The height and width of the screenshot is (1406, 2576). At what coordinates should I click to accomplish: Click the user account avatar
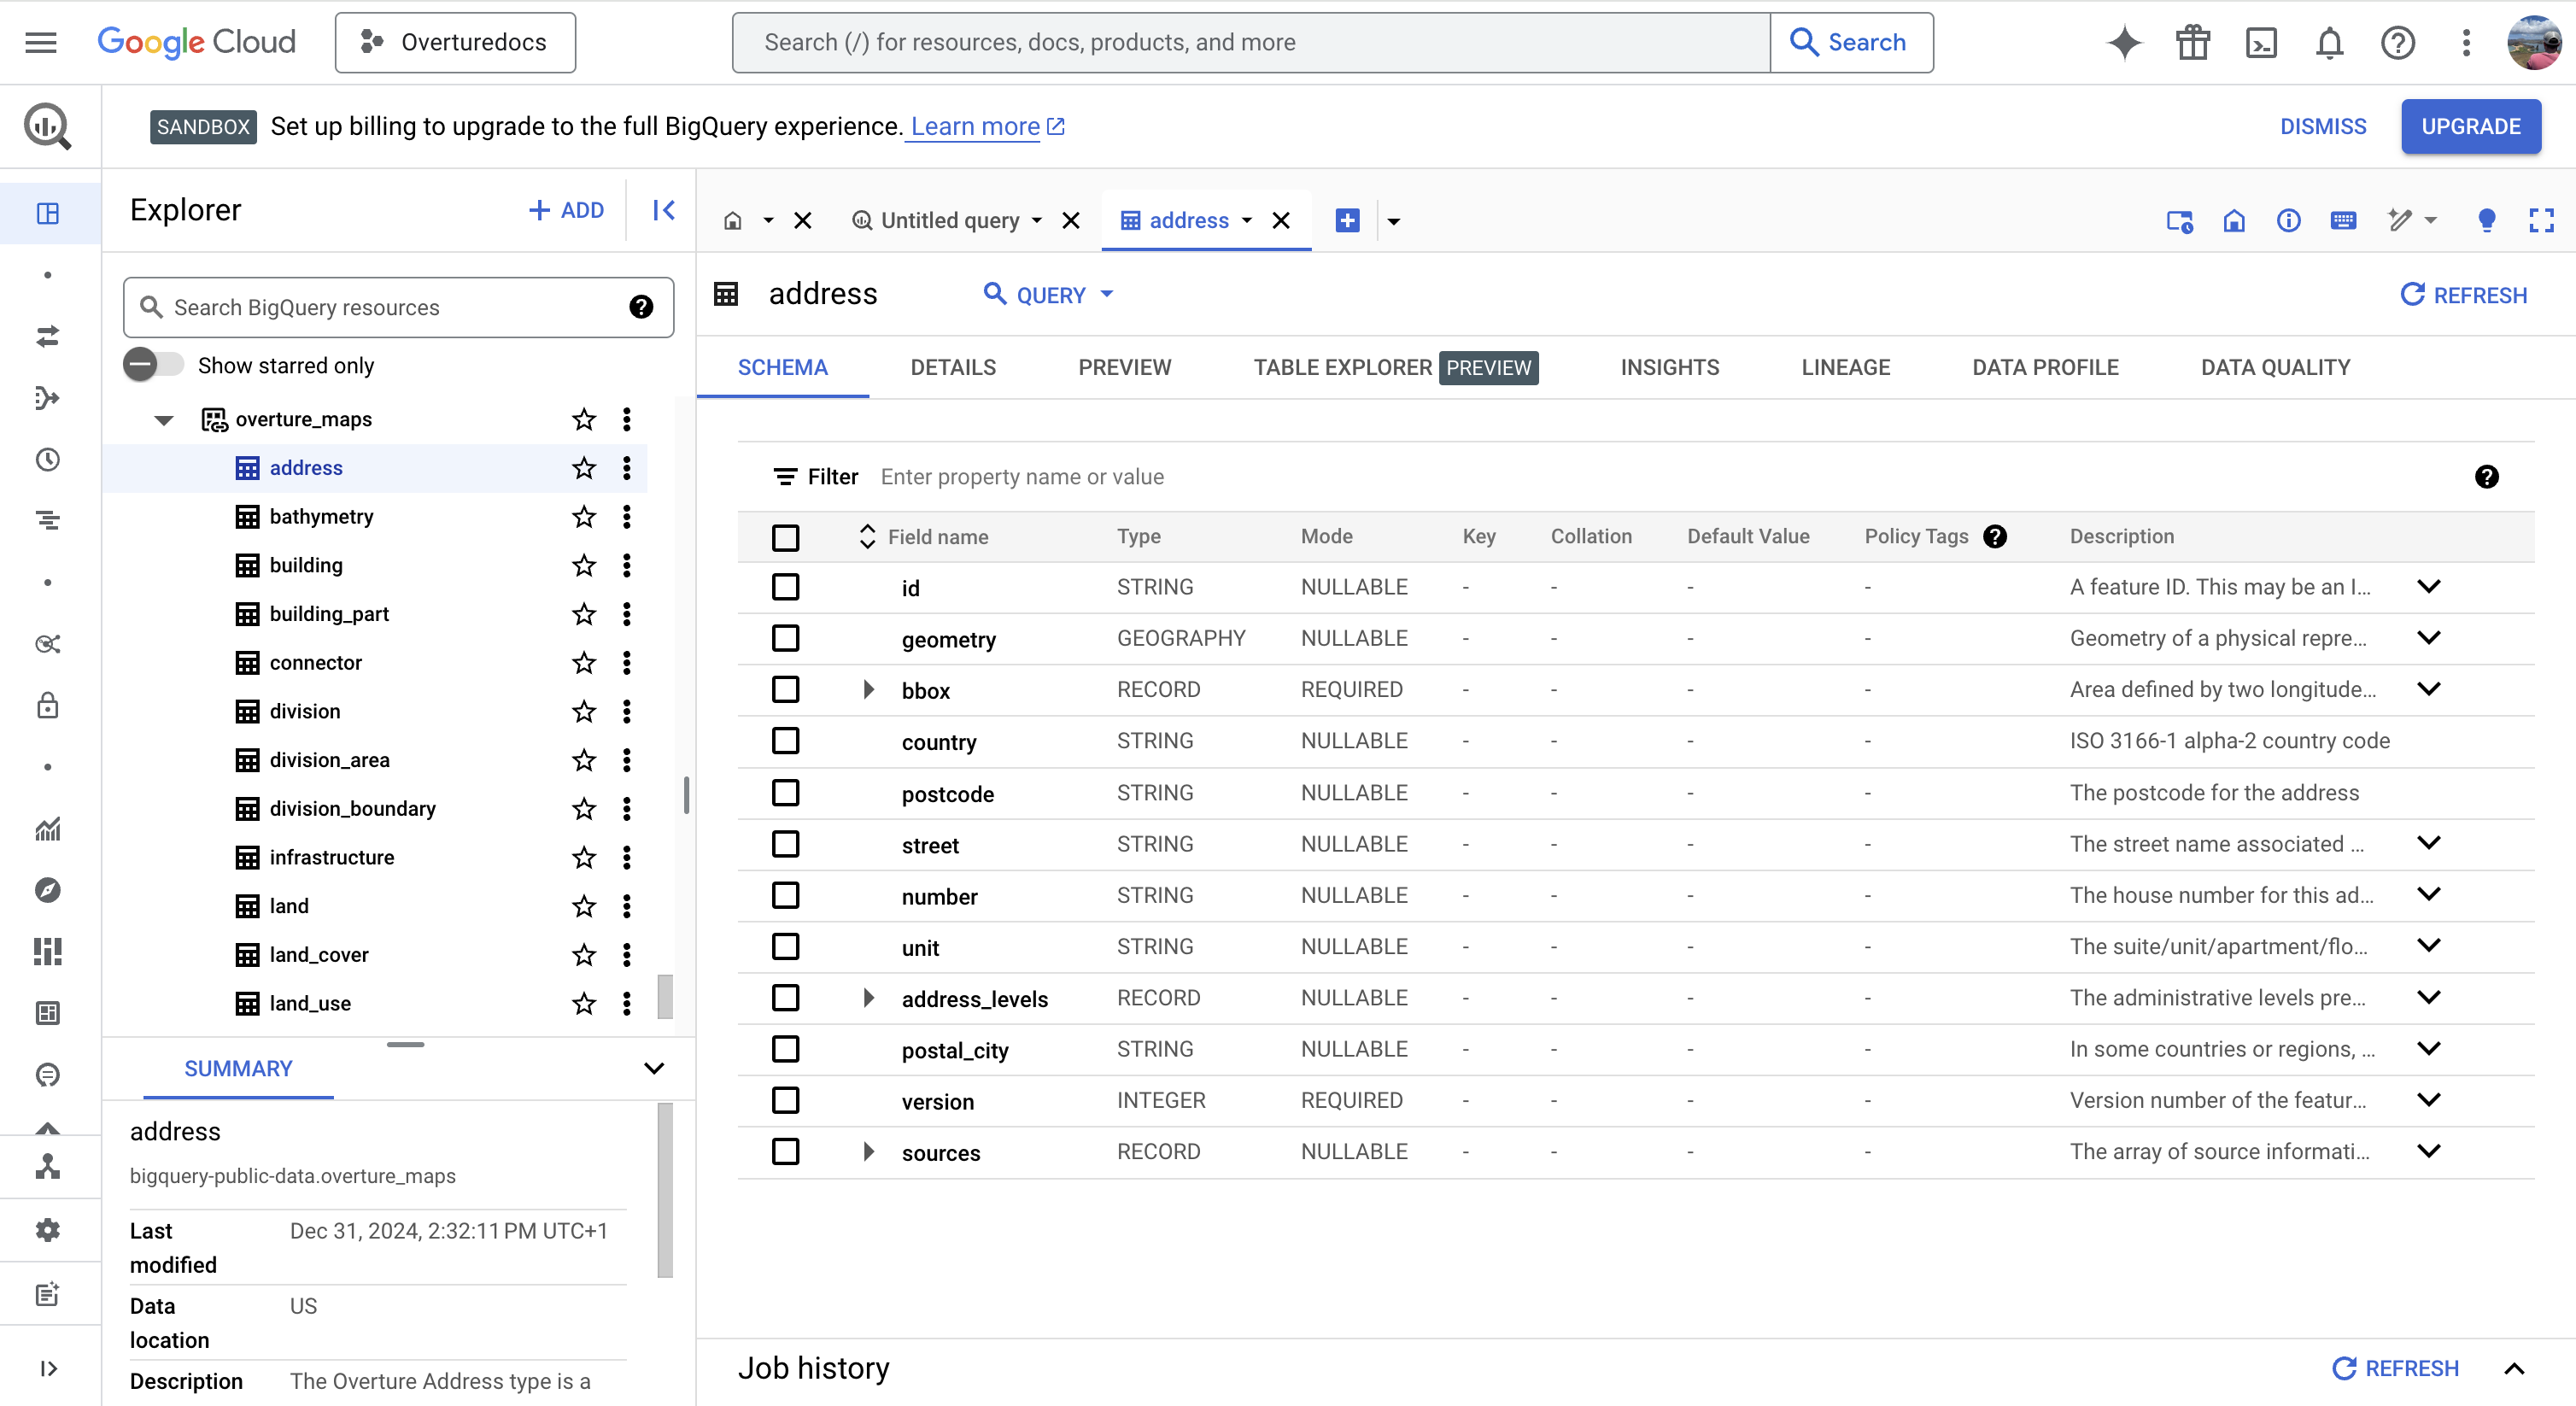[2534, 42]
